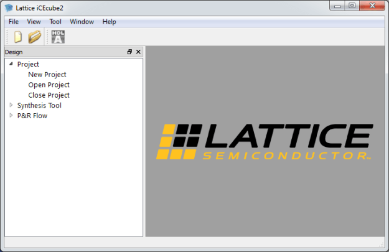Expand the P&R Flow tree node arrow
The width and height of the screenshot is (389, 252).
(11, 115)
